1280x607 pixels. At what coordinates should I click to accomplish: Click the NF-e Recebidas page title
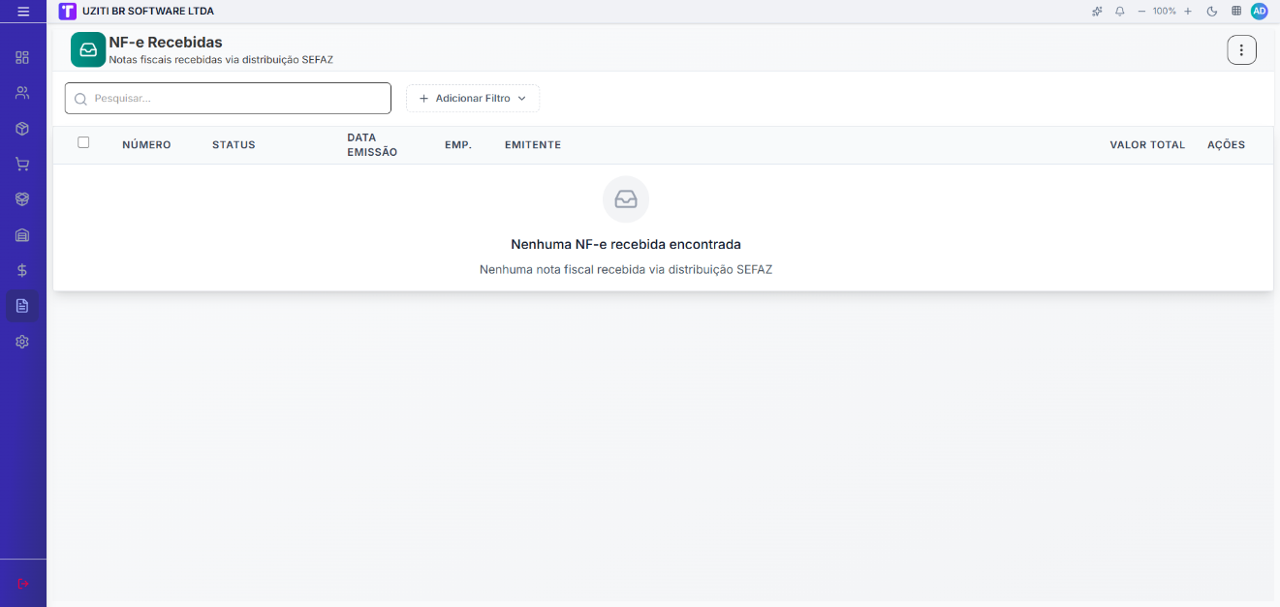166,43
